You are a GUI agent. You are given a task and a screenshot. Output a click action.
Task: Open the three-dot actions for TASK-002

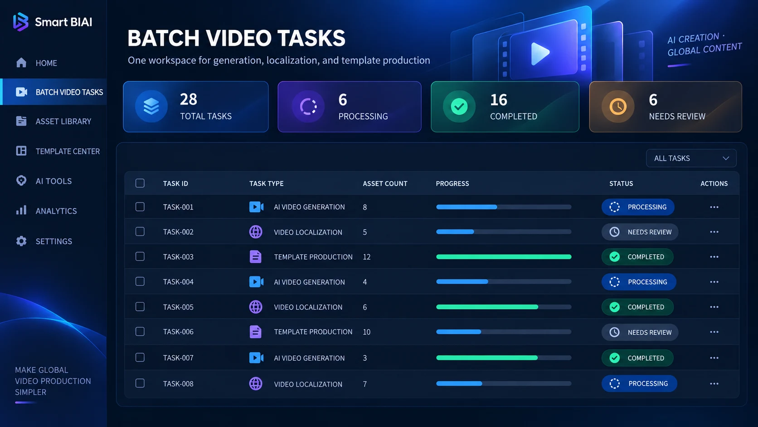(x=714, y=232)
